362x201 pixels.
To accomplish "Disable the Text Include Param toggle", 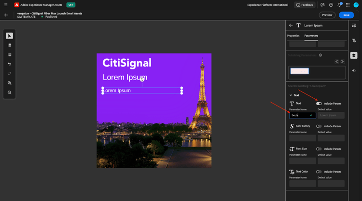I will (319, 104).
